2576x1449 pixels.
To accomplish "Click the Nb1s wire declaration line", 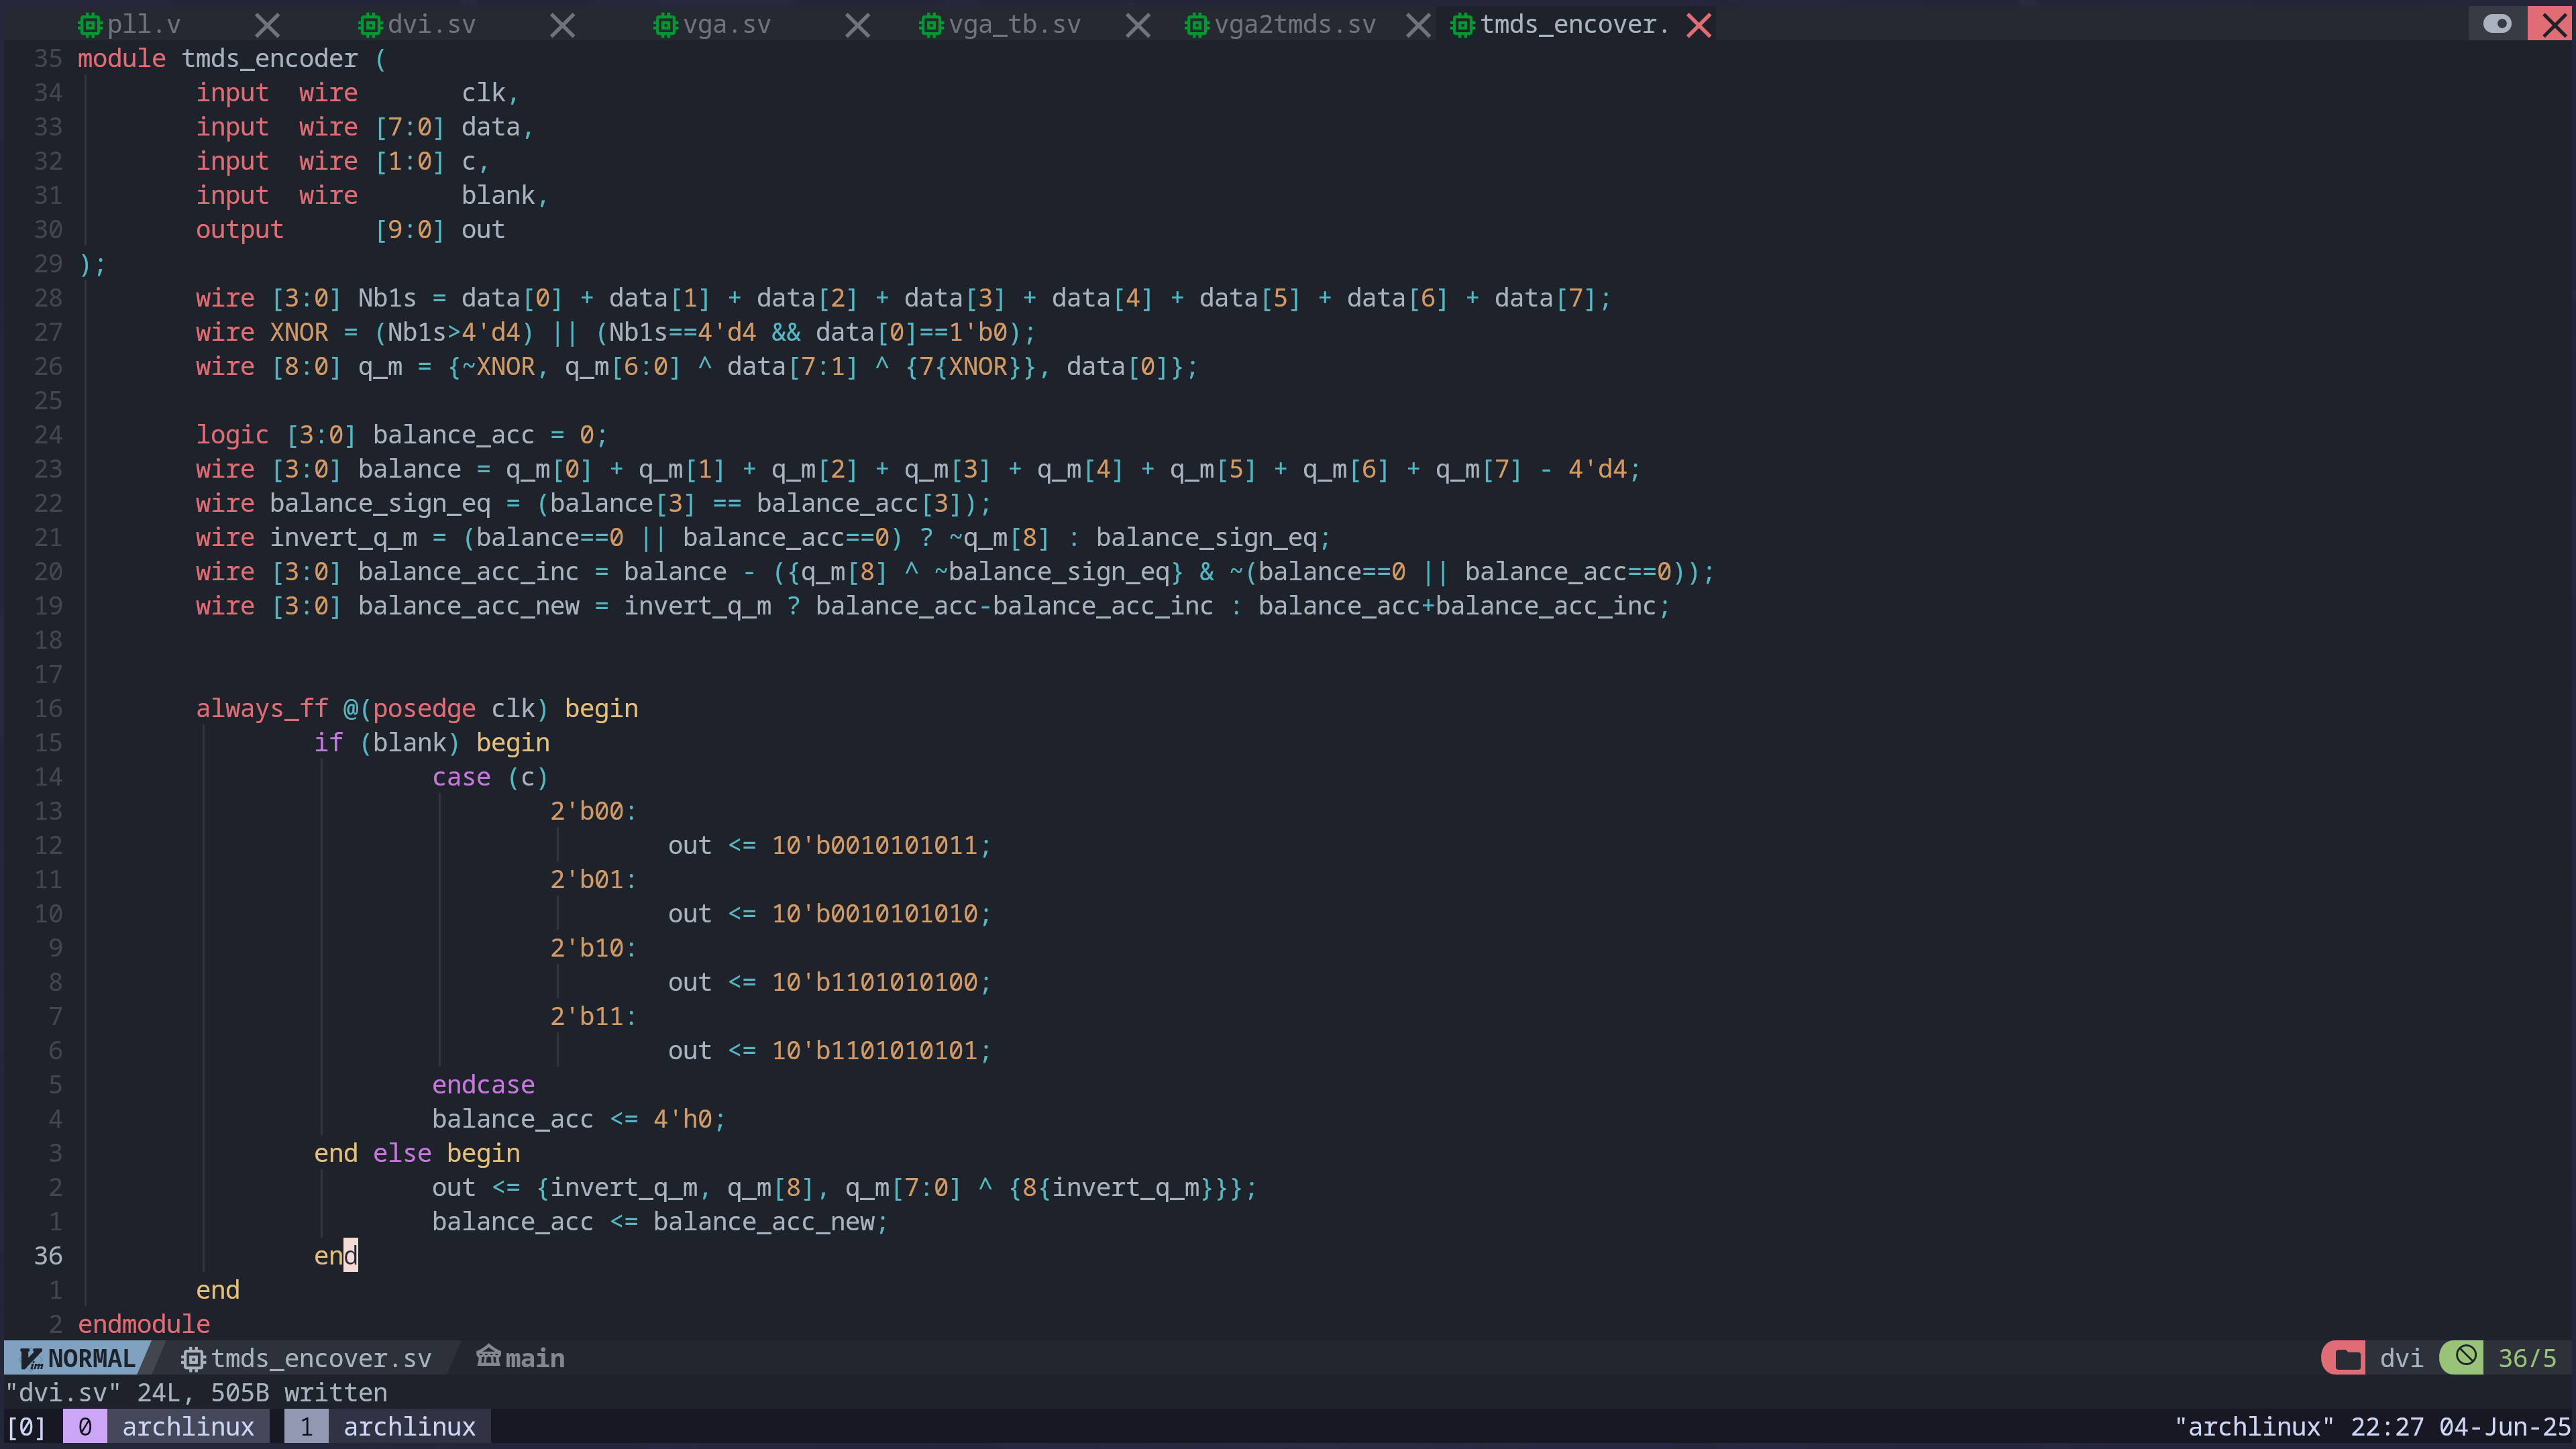I will tap(903, 298).
